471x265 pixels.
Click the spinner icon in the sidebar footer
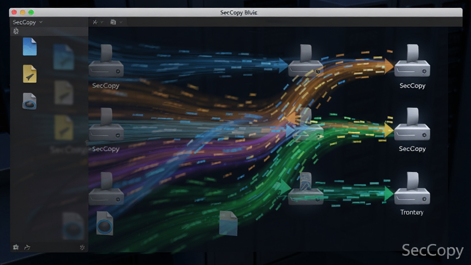click(x=82, y=247)
